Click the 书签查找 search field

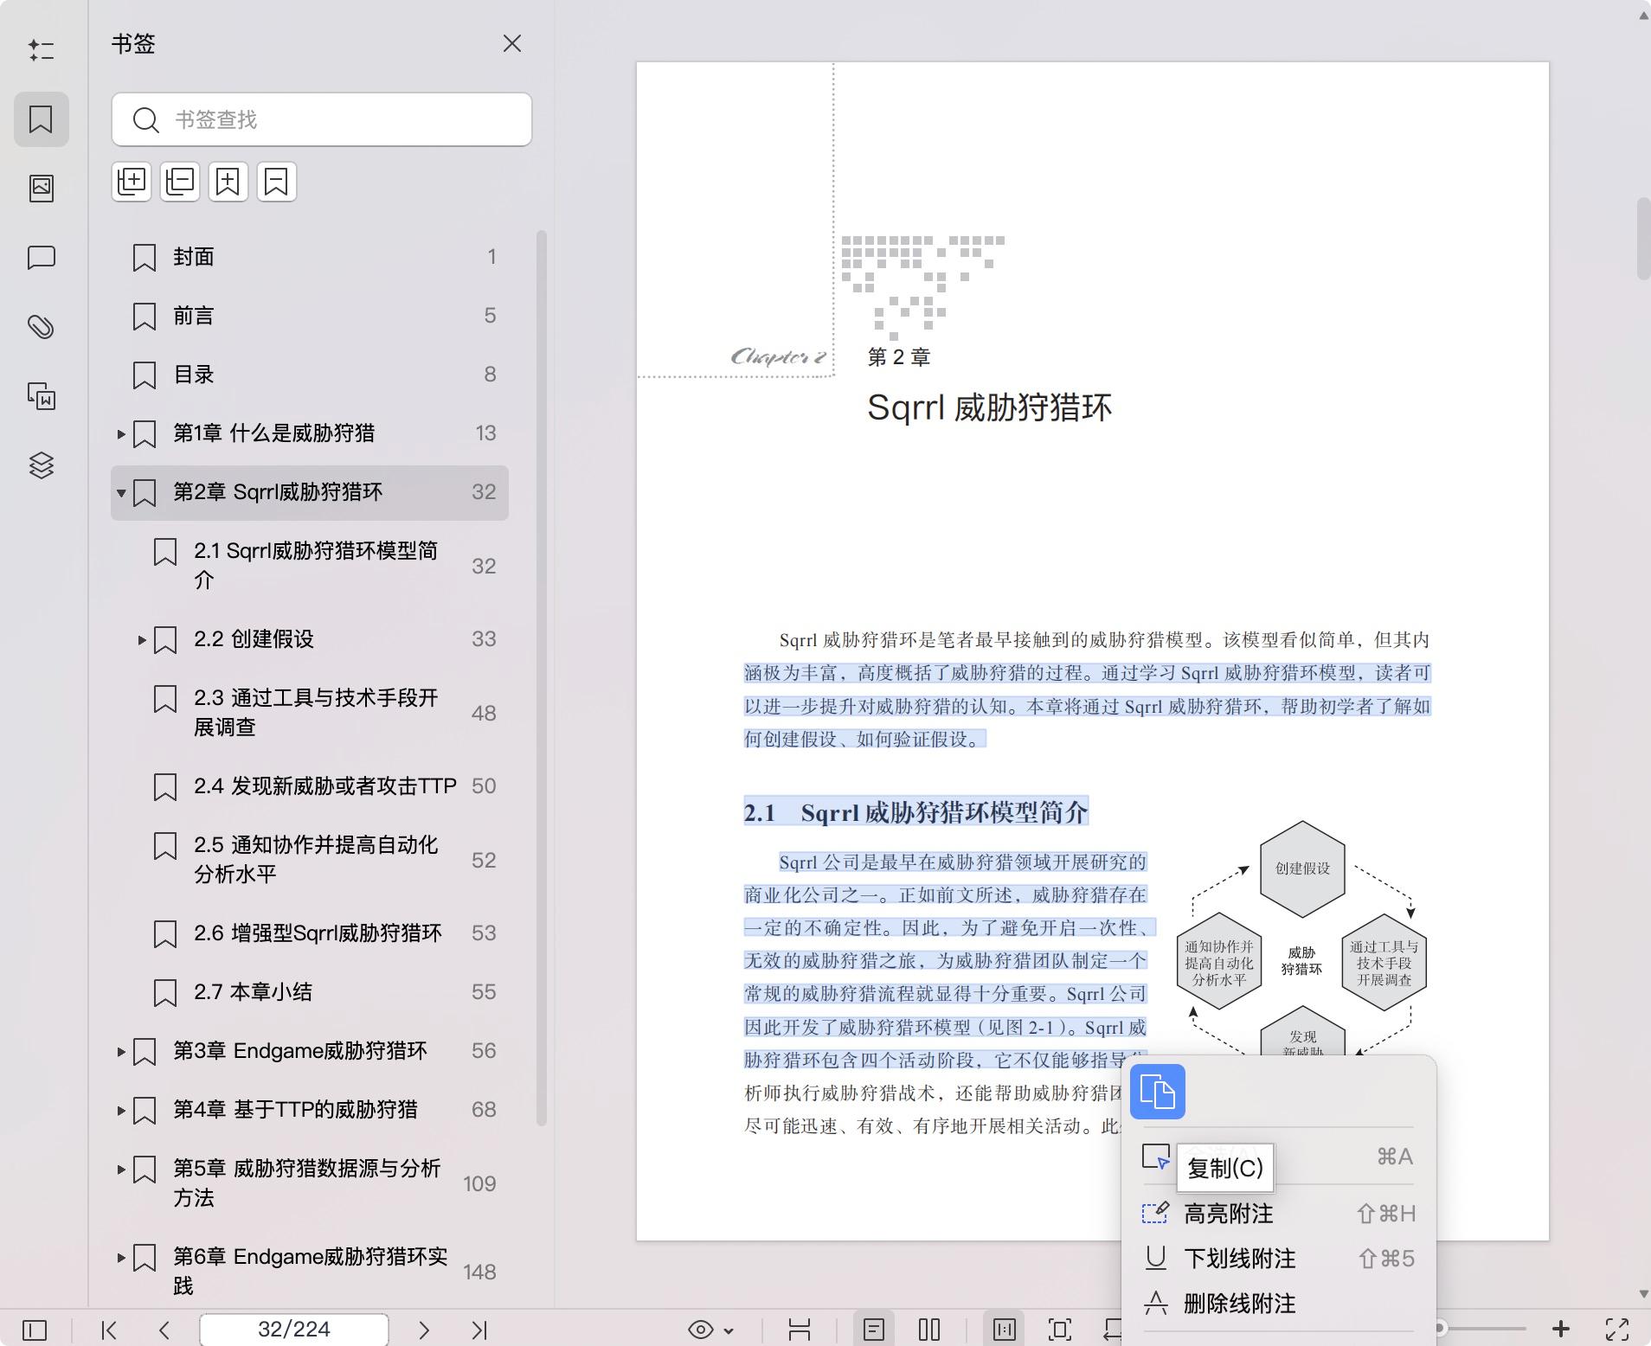tap(321, 119)
